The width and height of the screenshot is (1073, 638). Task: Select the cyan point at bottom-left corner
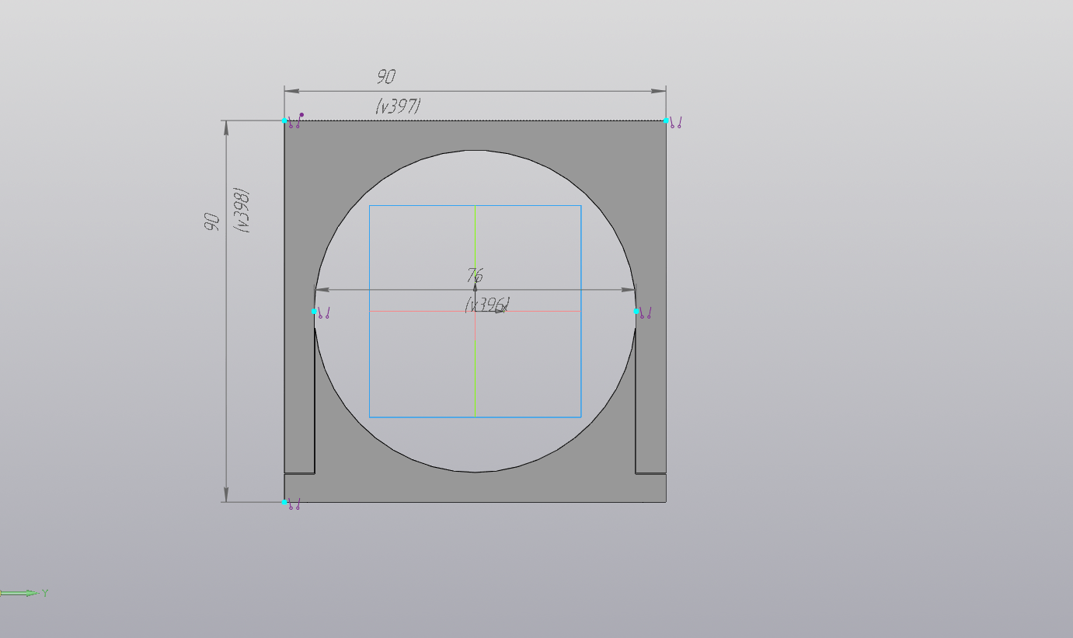coord(284,502)
